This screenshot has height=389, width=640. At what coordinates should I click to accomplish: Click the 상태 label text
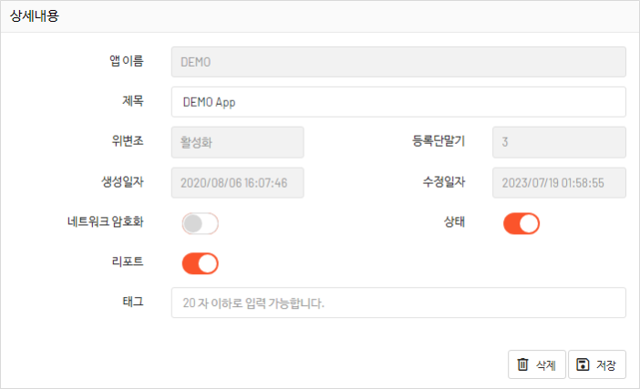pyautogui.click(x=454, y=221)
